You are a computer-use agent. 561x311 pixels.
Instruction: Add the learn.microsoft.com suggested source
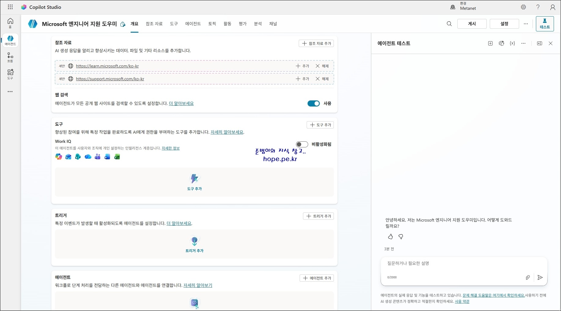click(302, 66)
